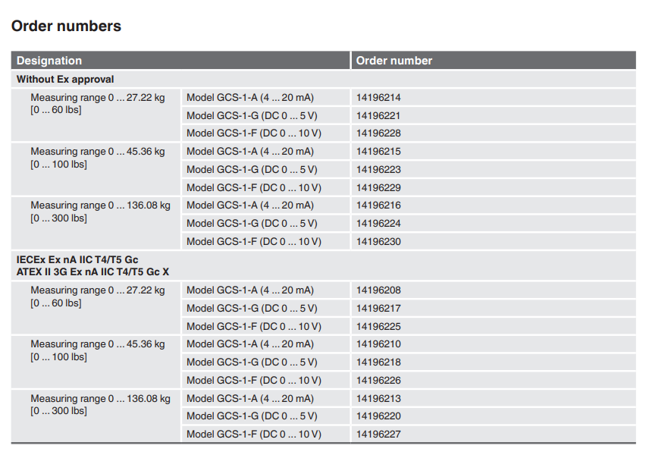Click order number 14196216
Screen dimensions: 649x455
pos(378,206)
